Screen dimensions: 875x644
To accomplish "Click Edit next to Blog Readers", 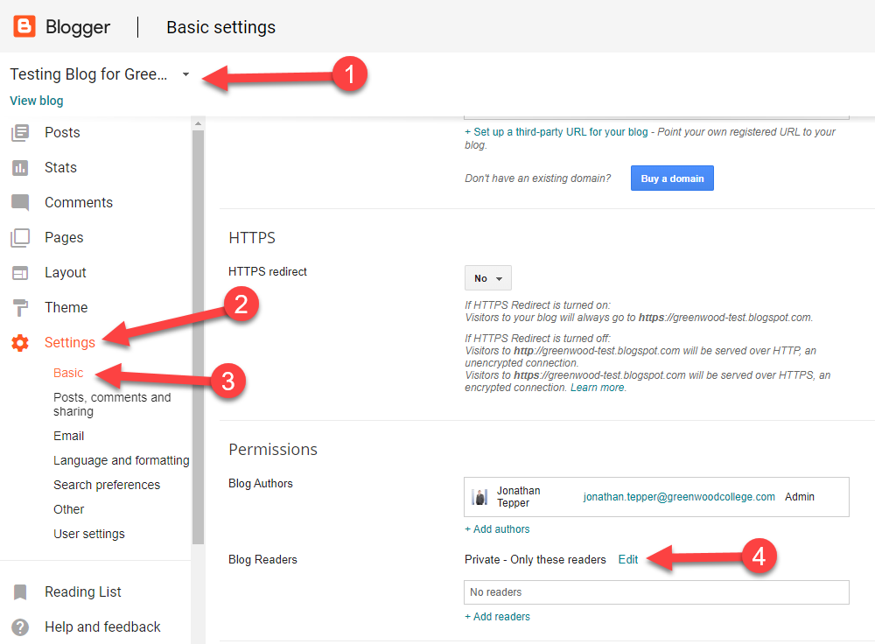I will [627, 560].
